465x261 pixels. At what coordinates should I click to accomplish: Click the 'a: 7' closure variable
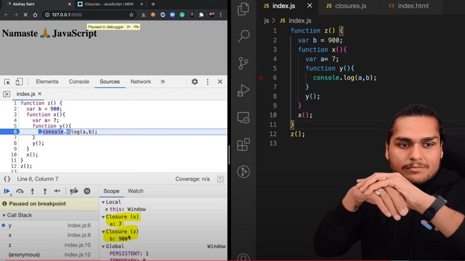tap(116, 224)
